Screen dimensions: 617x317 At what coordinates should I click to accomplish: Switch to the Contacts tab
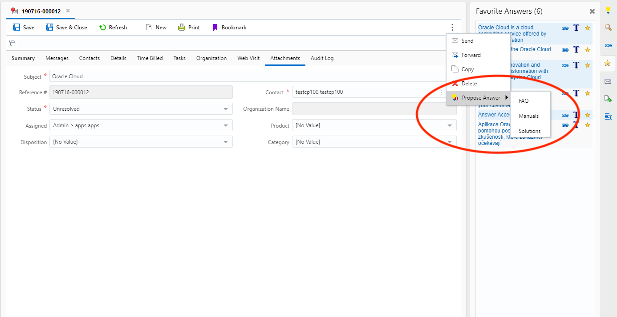click(89, 58)
